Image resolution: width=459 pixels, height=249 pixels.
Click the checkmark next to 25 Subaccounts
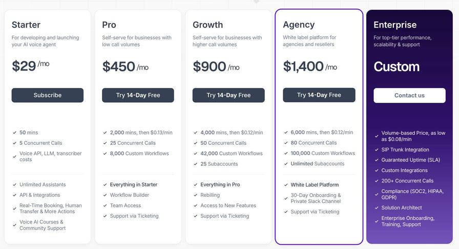click(195, 164)
